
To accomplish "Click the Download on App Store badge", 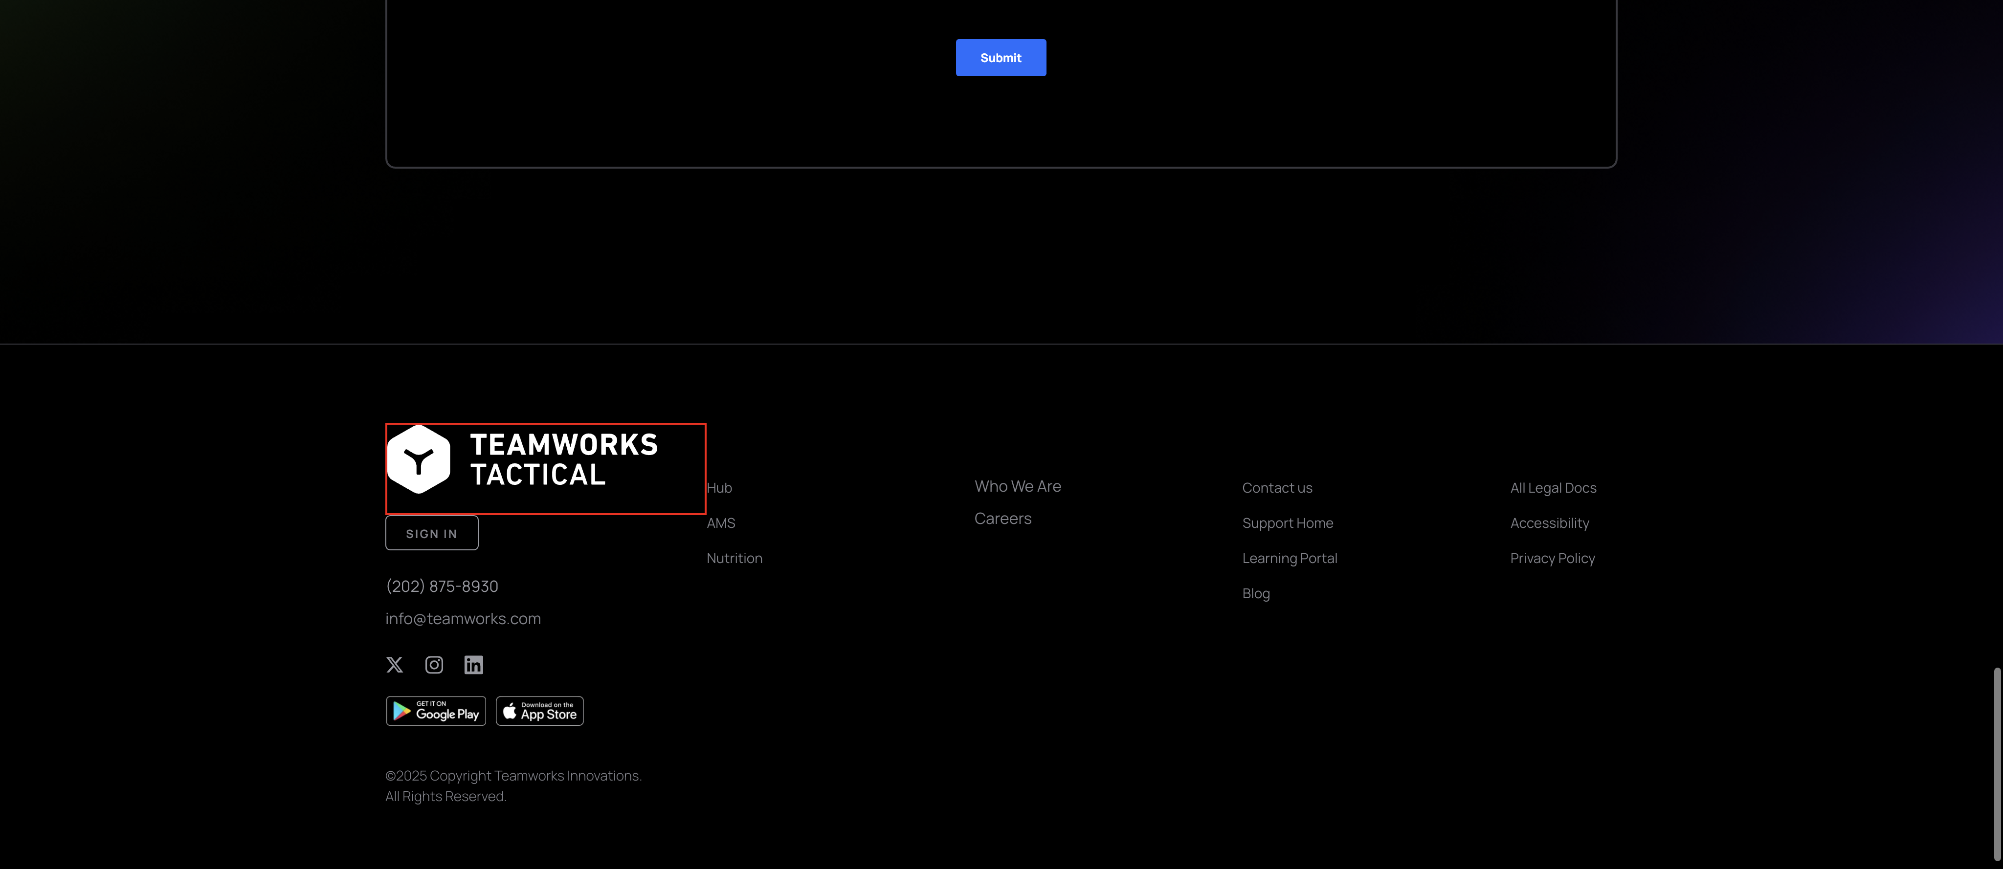I will [x=540, y=711].
